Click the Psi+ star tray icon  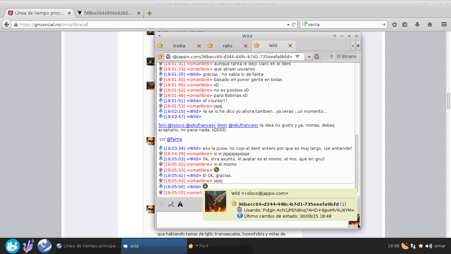point(421,246)
